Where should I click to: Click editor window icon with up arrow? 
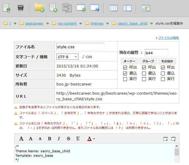[x=174, y=139]
